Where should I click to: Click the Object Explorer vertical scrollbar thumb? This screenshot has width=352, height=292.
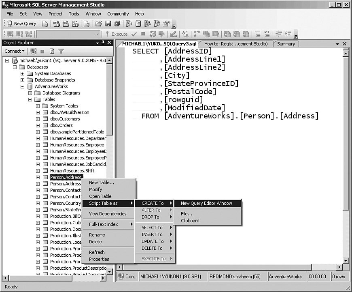click(110, 99)
